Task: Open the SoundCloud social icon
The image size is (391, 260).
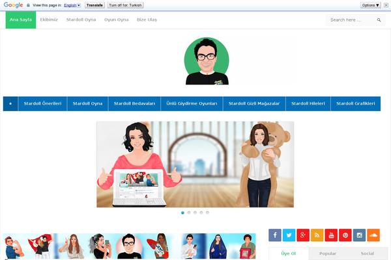Action: point(373,235)
